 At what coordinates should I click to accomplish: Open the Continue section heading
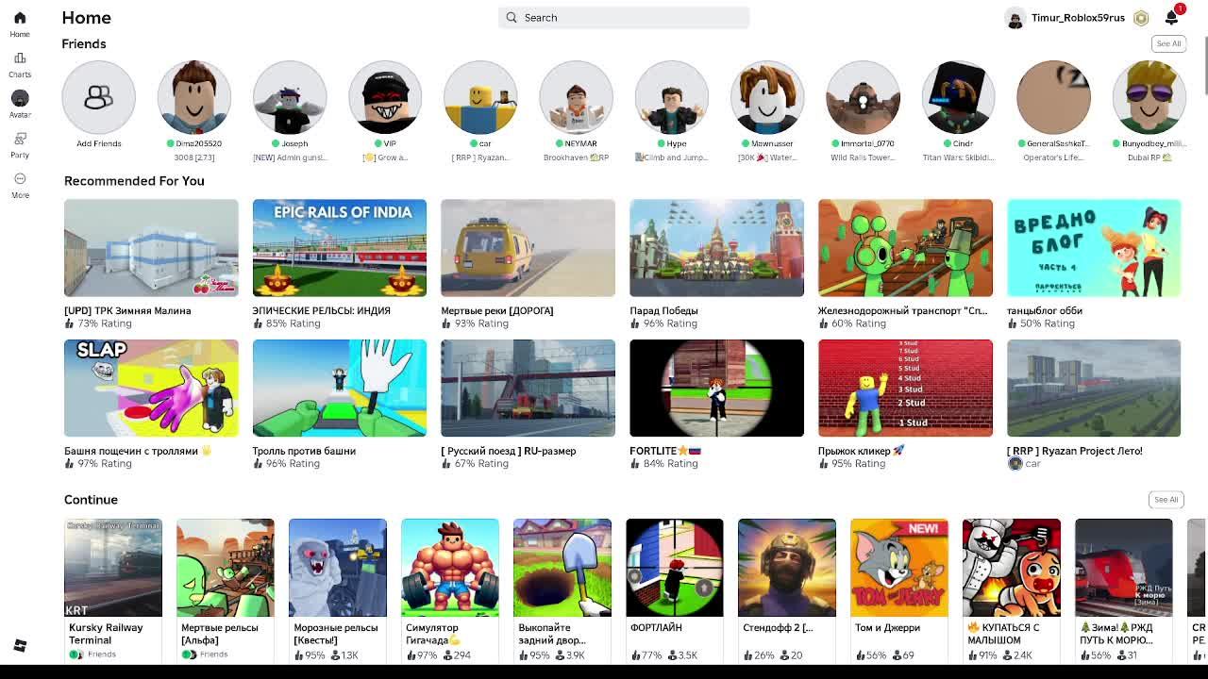pyautogui.click(x=91, y=500)
